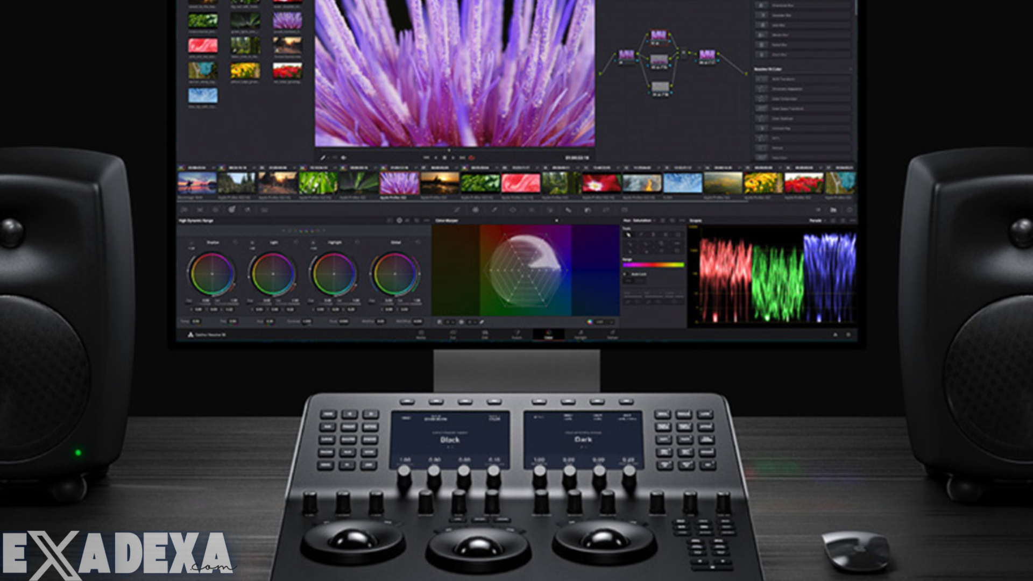Screen dimensions: 1033x581
Task: Click the play button under the viewer
Action: coord(454,156)
